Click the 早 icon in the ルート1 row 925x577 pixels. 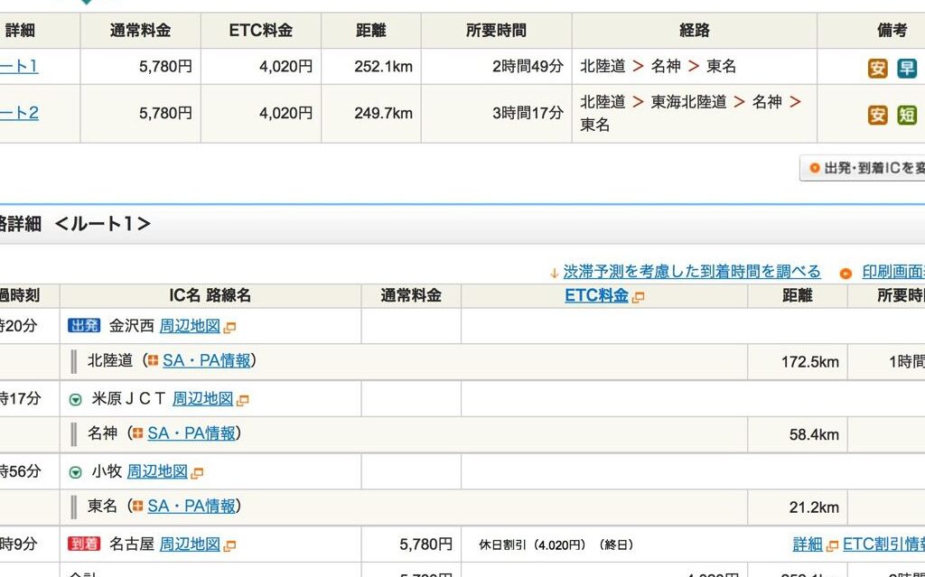906,68
